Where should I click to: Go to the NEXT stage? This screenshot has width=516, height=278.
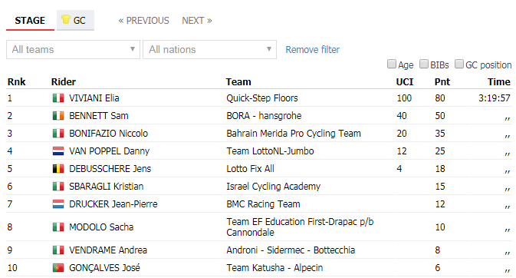(197, 21)
